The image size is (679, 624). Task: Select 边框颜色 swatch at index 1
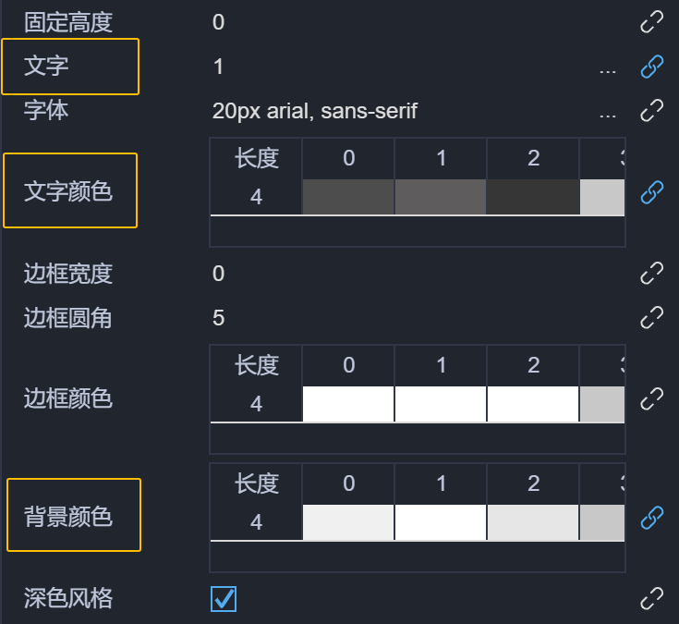(x=441, y=404)
